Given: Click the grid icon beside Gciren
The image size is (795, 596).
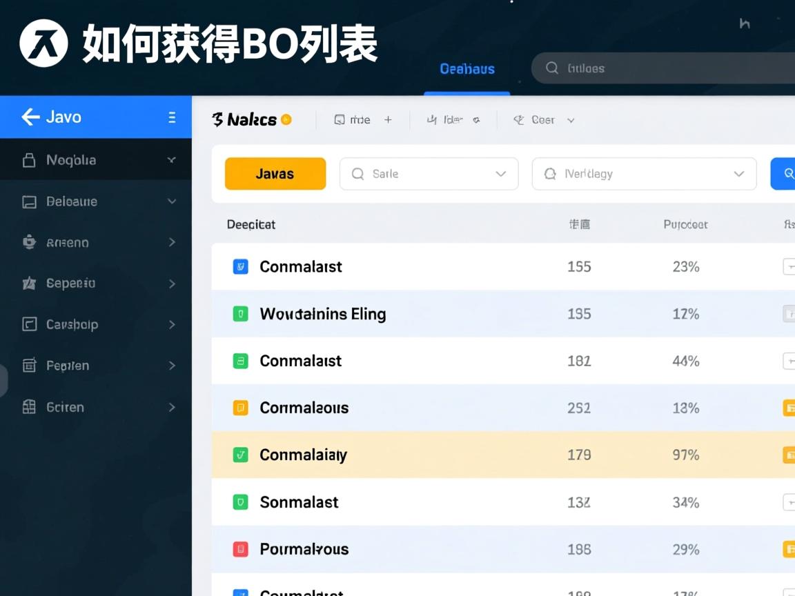Looking at the screenshot, I should tap(30, 407).
